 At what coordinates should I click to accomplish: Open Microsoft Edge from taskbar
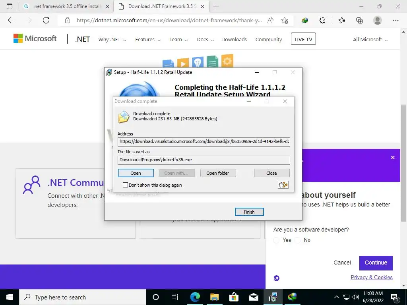pyautogui.click(x=195, y=297)
